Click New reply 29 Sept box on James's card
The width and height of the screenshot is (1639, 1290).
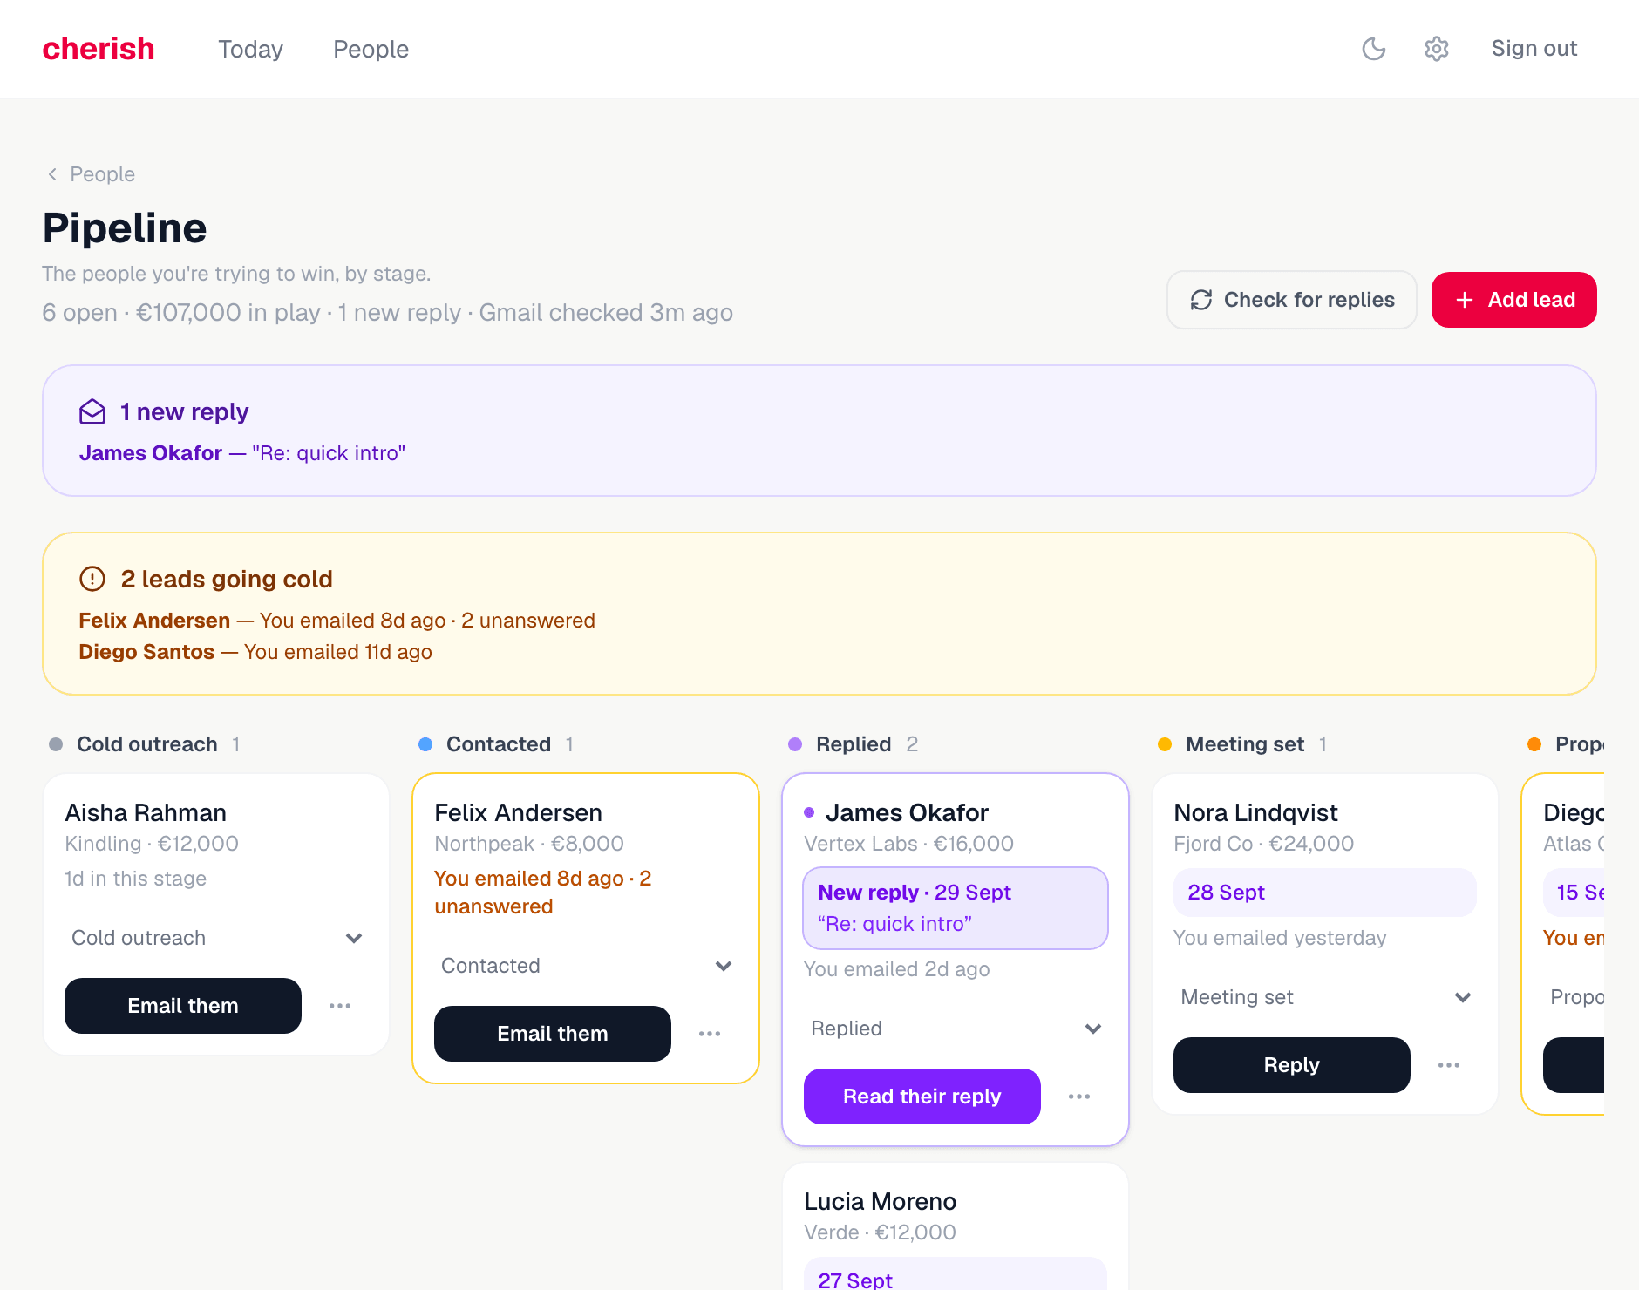956,908
